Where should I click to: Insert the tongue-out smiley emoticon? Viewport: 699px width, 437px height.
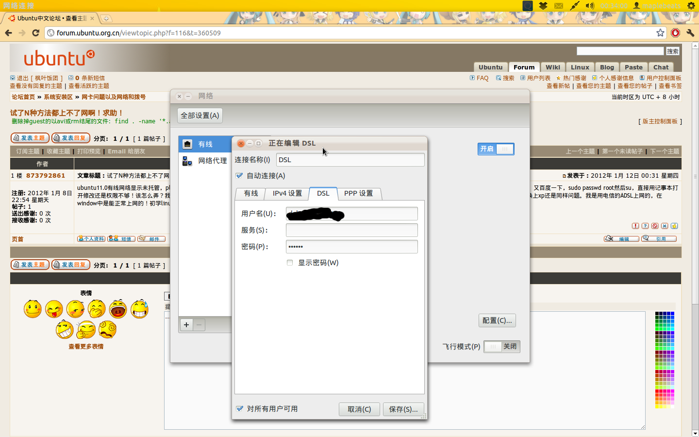click(x=54, y=309)
